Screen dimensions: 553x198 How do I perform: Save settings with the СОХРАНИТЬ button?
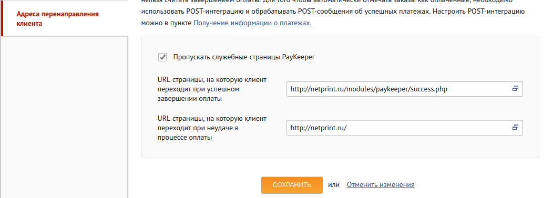point(292,185)
